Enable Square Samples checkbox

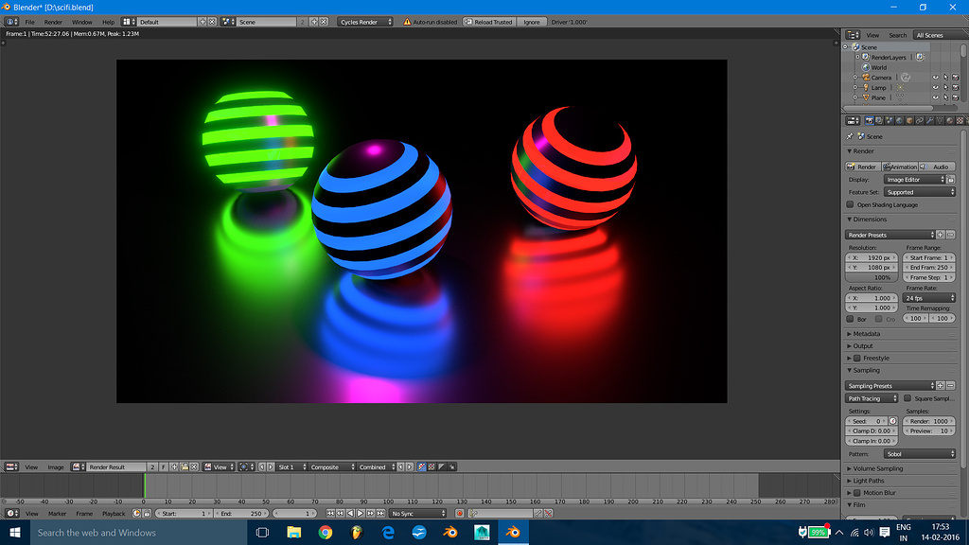click(907, 398)
